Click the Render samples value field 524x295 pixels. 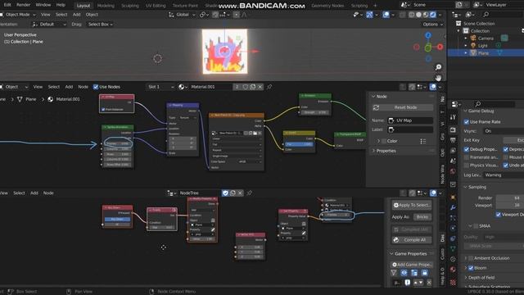[x=510, y=198]
